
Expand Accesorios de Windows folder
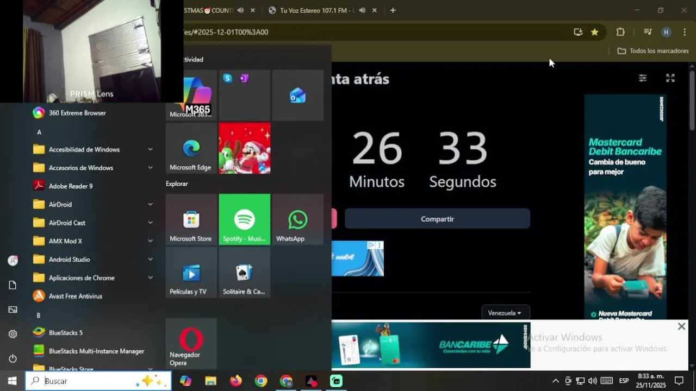[94, 168]
